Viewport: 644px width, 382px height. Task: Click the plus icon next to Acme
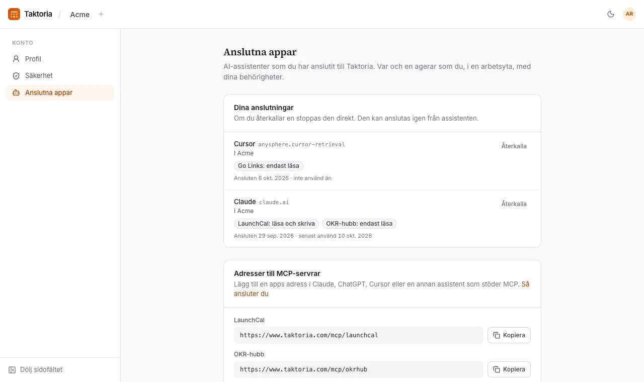click(101, 14)
